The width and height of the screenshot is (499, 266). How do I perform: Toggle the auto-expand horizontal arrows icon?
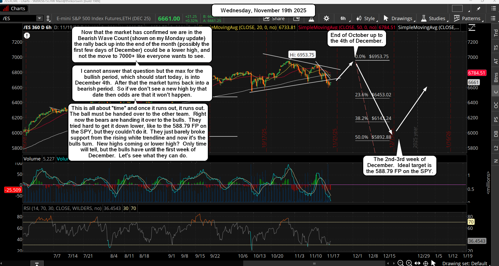coord(417,263)
